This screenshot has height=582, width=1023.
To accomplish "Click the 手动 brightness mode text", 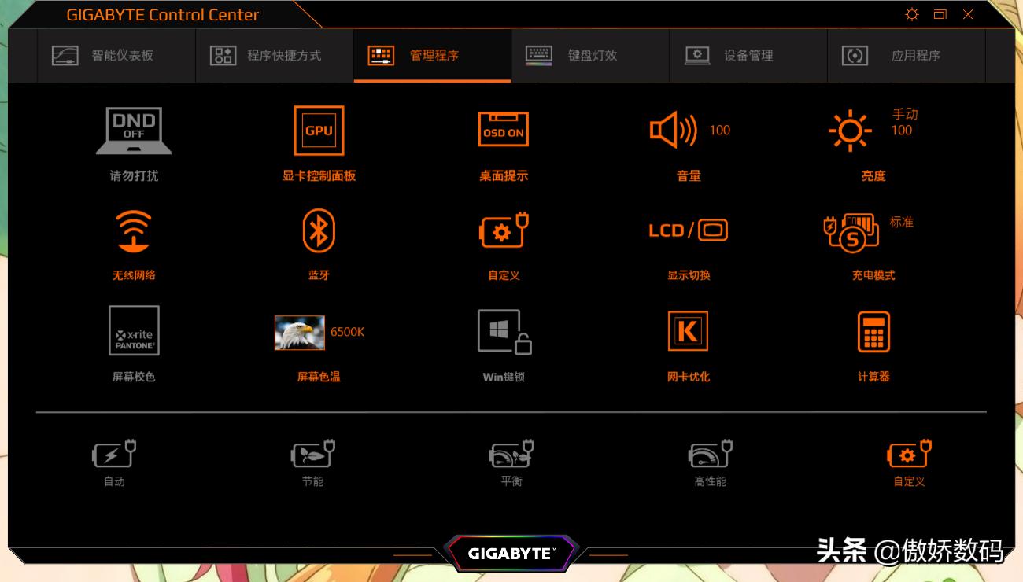I will 905,114.
